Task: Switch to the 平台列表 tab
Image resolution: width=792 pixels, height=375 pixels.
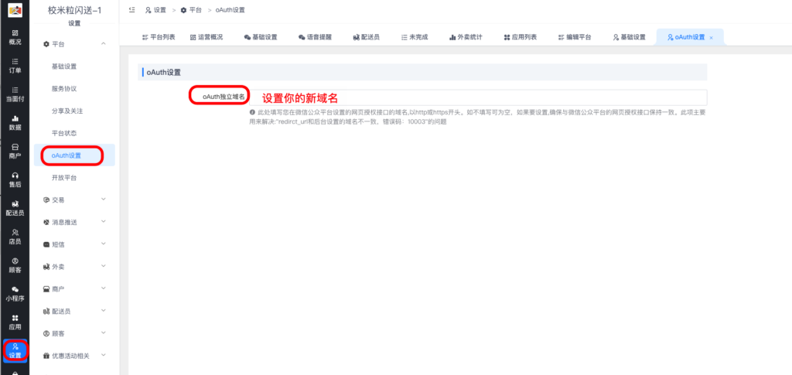Action: pos(159,37)
